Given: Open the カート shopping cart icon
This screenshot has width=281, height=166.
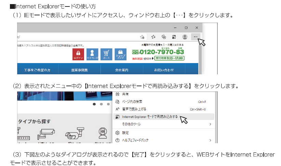Looking at the screenshot, I should (x=106, y=55).
